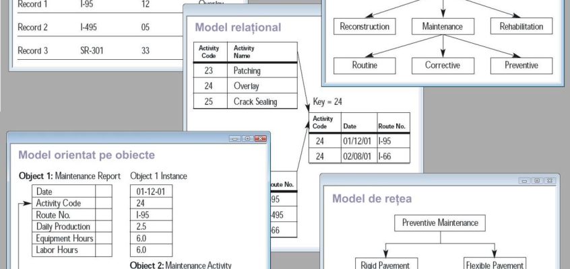Screen dimensions: 570x269
Task: Select code 25 in the relational table
Action: (x=210, y=102)
